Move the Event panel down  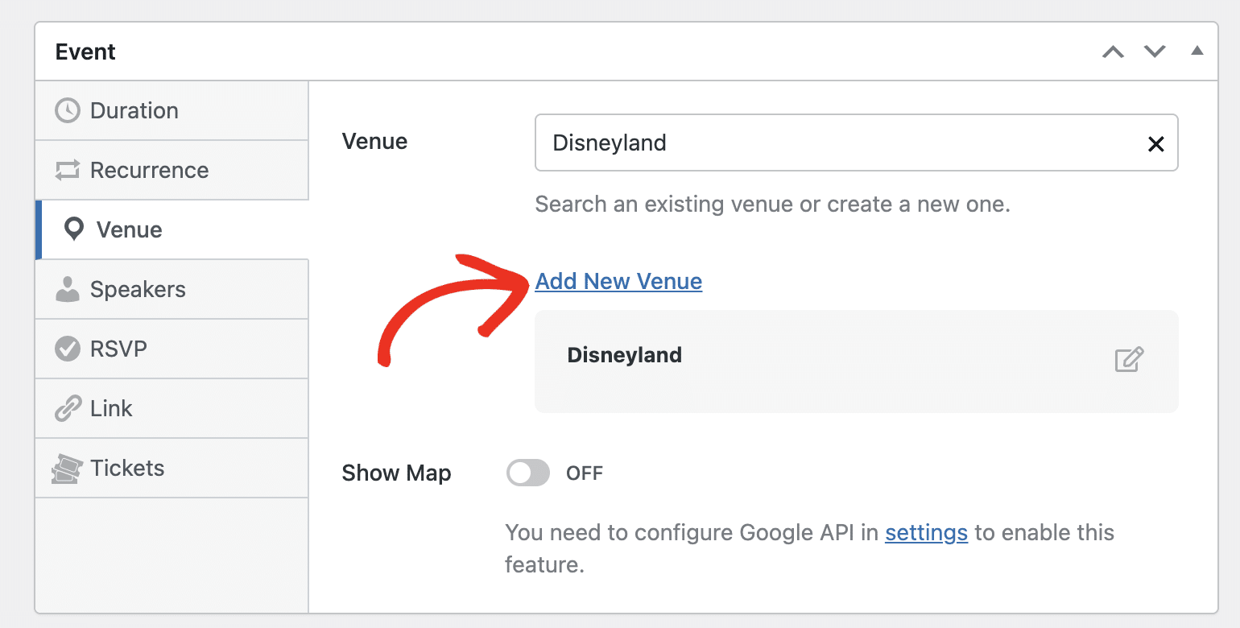click(1155, 52)
